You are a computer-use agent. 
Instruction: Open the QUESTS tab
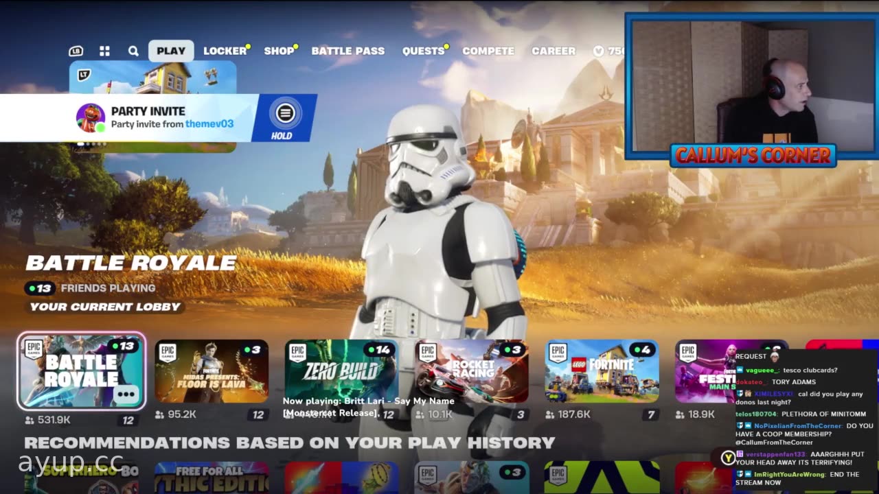[424, 51]
